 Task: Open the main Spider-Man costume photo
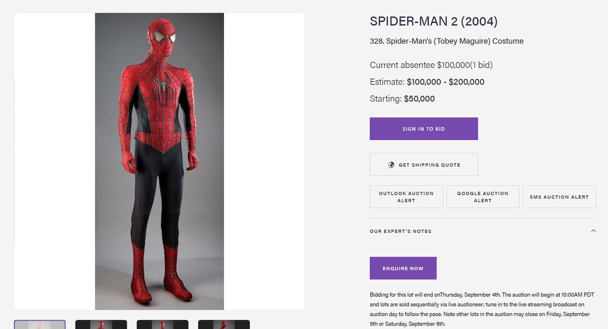coord(159,161)
